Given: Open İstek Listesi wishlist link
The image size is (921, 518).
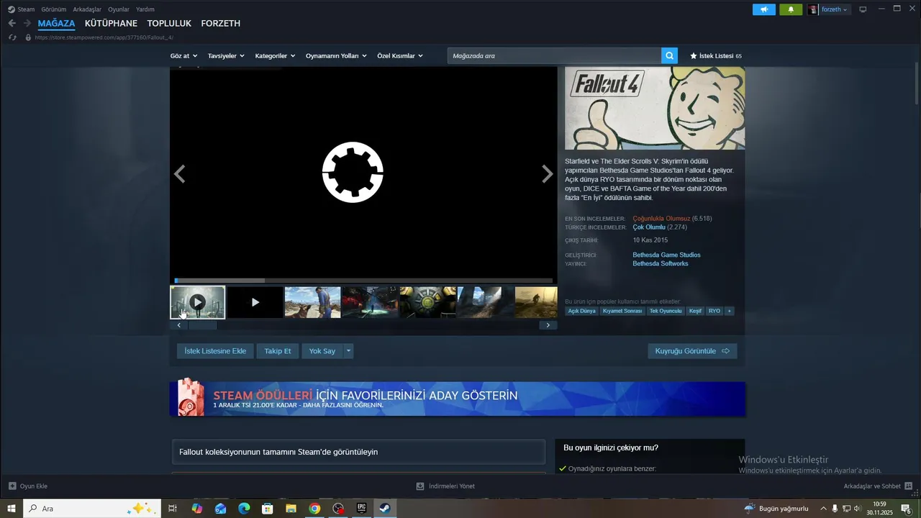Looking at the screenshot, I should pos(715,55).
